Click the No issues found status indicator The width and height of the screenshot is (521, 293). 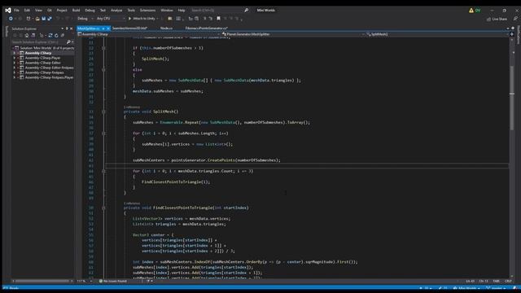pos(112,281)
